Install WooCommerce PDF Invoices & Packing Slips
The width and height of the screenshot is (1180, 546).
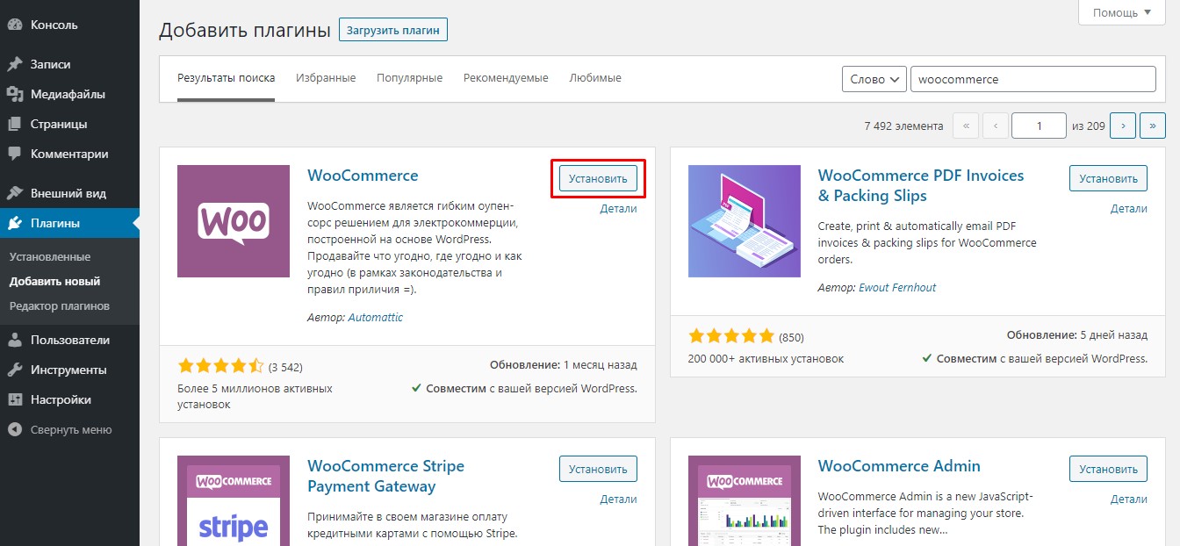[x=1109, y=178]
